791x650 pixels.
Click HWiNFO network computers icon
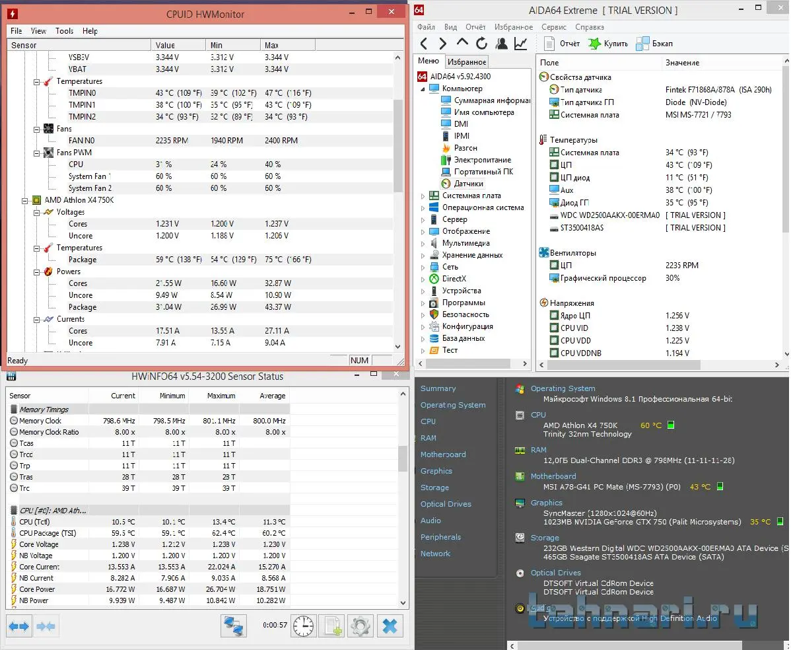point(234,626)
